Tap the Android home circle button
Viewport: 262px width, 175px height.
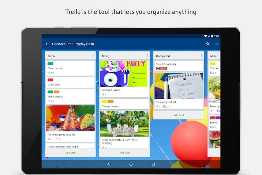pos(131,164)
